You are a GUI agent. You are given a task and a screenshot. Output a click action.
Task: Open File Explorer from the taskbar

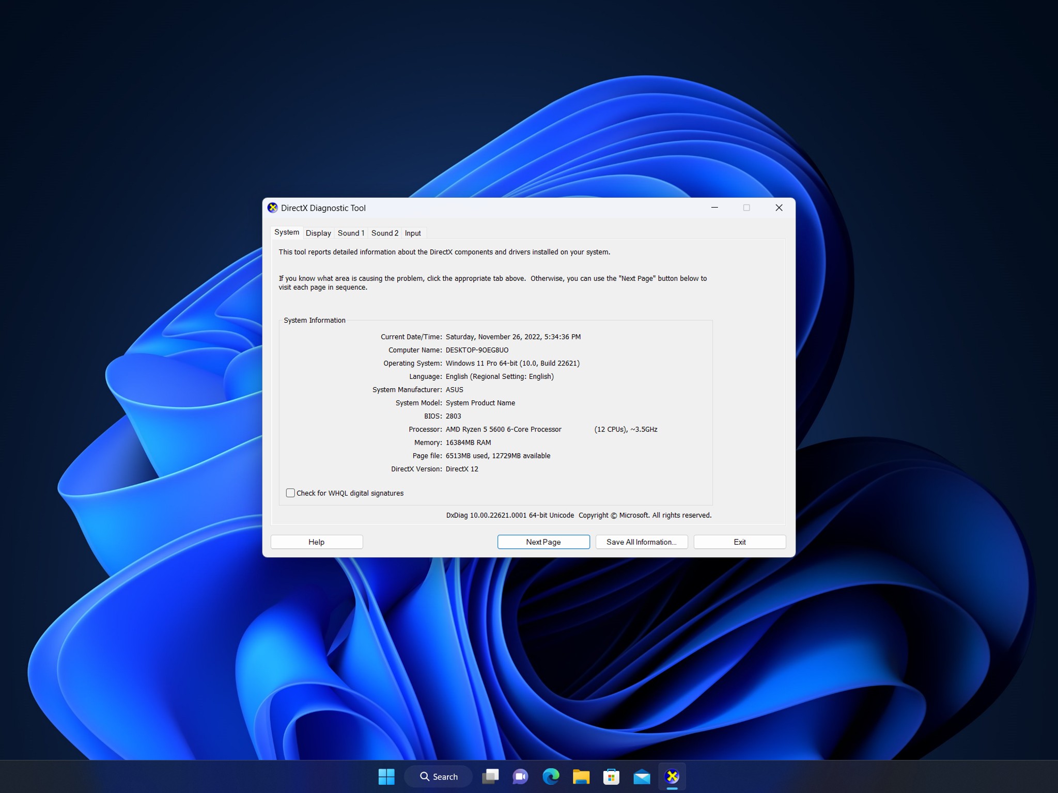coord(581,776)
